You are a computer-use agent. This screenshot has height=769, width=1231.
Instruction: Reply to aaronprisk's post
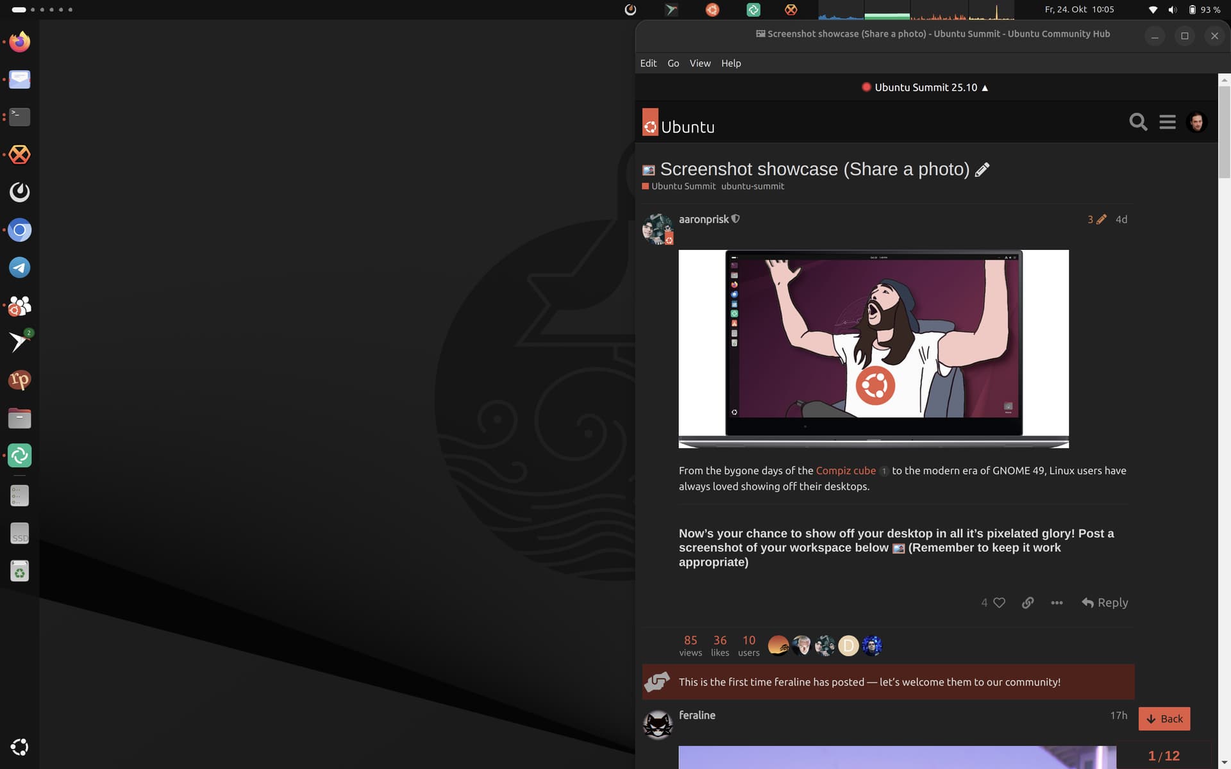(x=1105, y=602)
